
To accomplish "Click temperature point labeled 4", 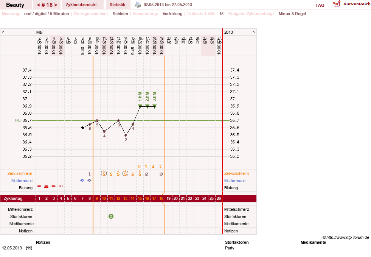I will point(104,131).
